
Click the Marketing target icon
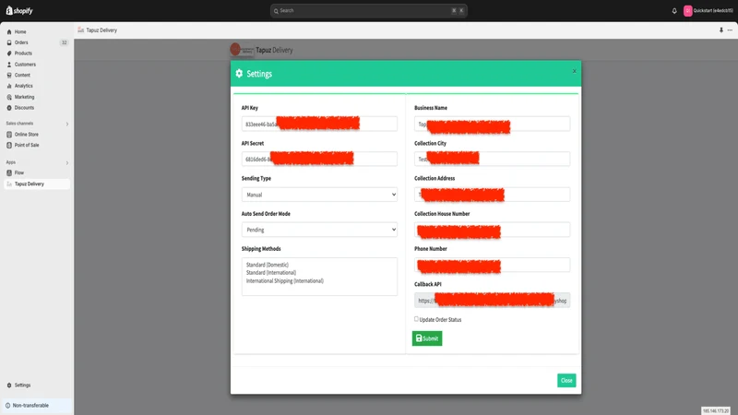(9, 97)
